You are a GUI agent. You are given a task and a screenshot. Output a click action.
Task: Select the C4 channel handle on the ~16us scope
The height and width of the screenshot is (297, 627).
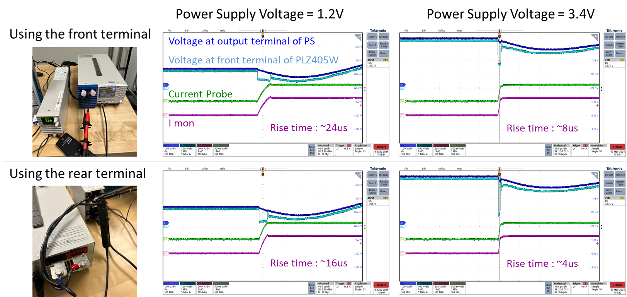166,239
